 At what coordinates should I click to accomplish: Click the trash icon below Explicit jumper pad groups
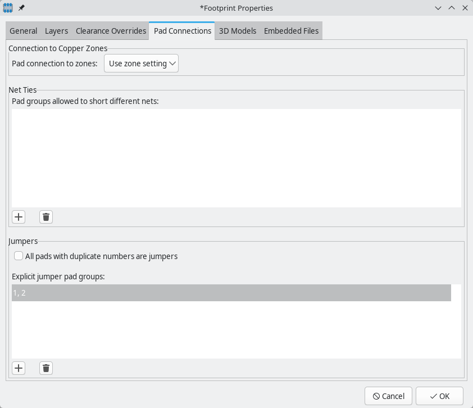point(46,368)
